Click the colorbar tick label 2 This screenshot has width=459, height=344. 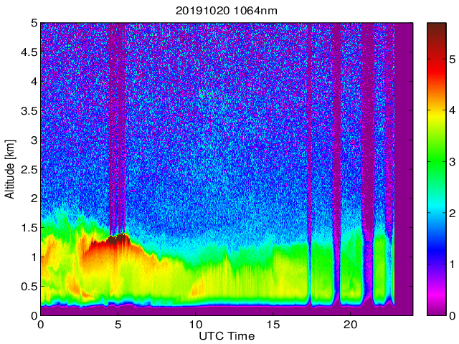click(x=453, y=214)
